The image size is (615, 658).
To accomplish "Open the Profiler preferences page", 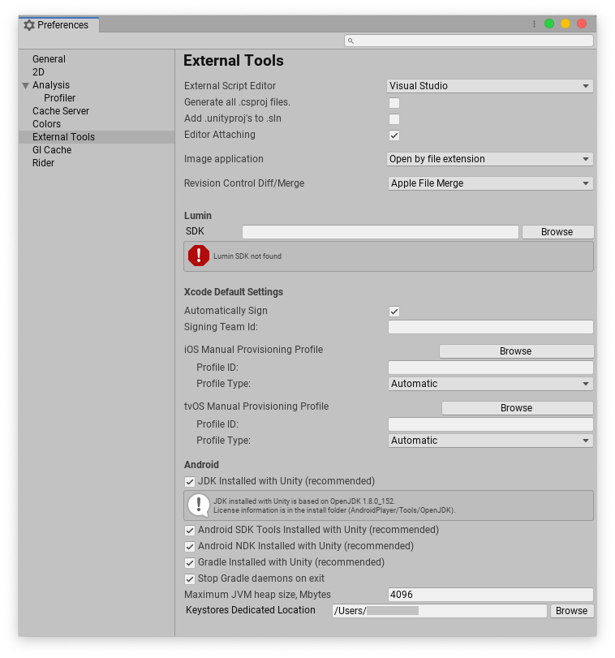I will coord(59,98).
